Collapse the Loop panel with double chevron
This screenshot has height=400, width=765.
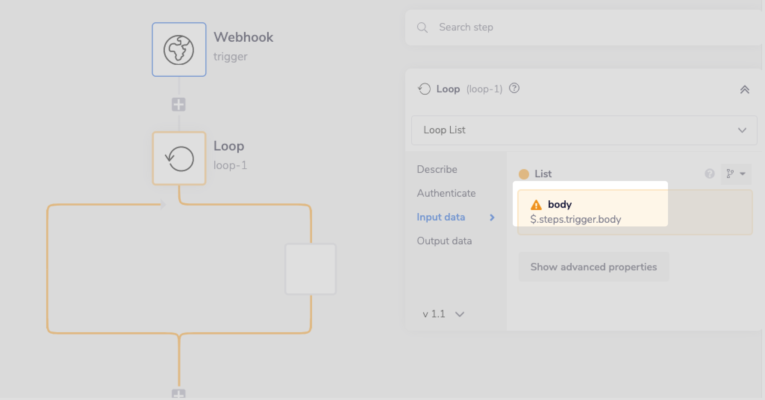pyautogui.click(x=745, y=89)
